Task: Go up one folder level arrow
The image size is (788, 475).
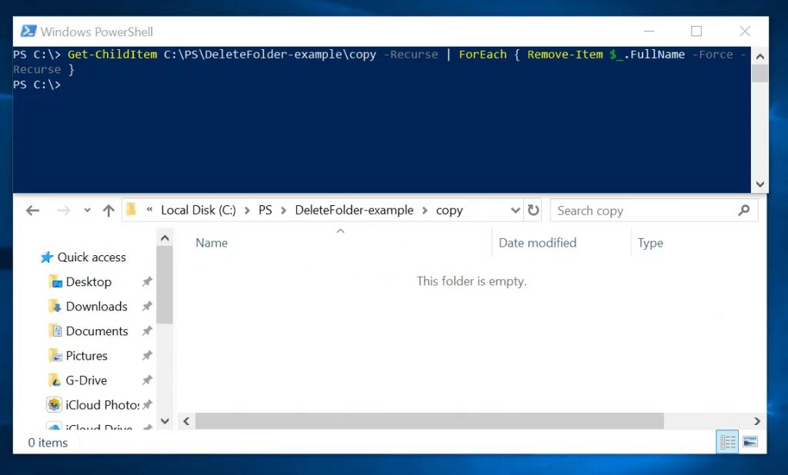Action: [x=109, y=211]
